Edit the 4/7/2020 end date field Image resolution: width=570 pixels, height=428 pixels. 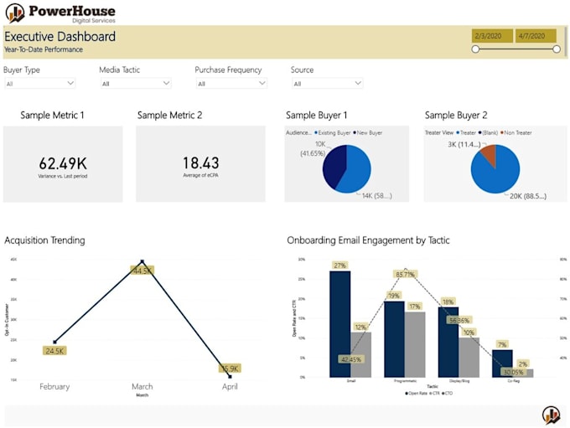click(x=536, y=36)
